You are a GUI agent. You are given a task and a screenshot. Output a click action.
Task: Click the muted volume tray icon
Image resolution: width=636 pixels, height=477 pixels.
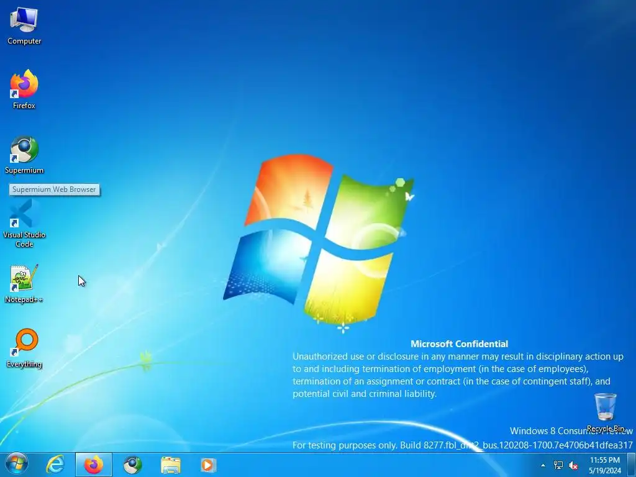(x=573, y=465)
